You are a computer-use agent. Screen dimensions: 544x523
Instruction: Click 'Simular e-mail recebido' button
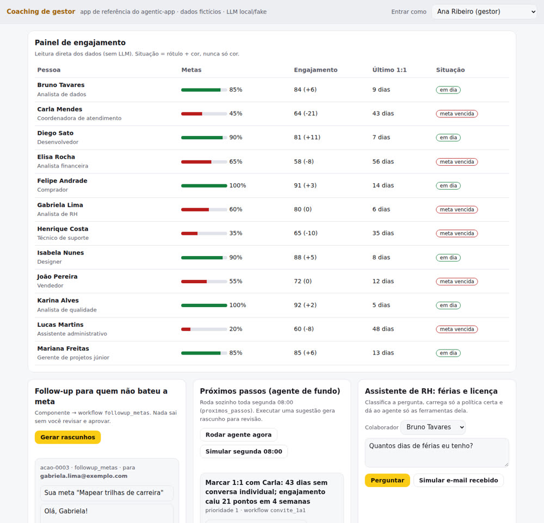(x=458, y=481)
